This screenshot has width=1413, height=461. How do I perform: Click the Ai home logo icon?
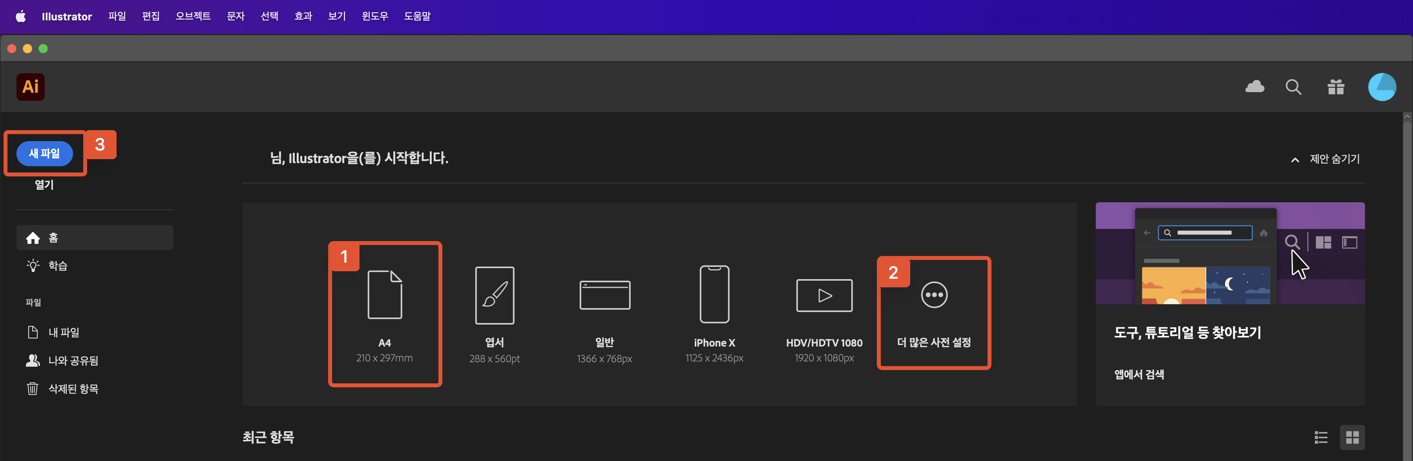[x=31, y=87]
